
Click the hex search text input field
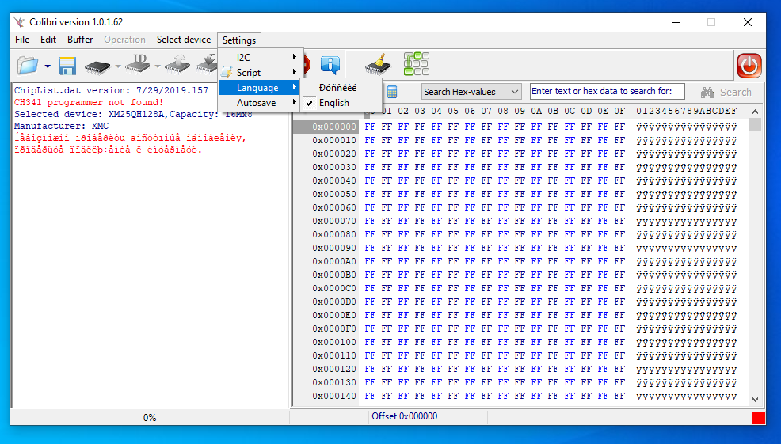pyautogui.click(x=607, y=92)
